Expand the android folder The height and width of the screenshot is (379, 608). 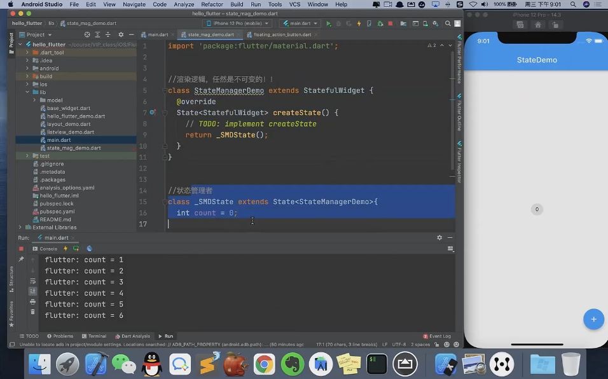click(27, 68)
